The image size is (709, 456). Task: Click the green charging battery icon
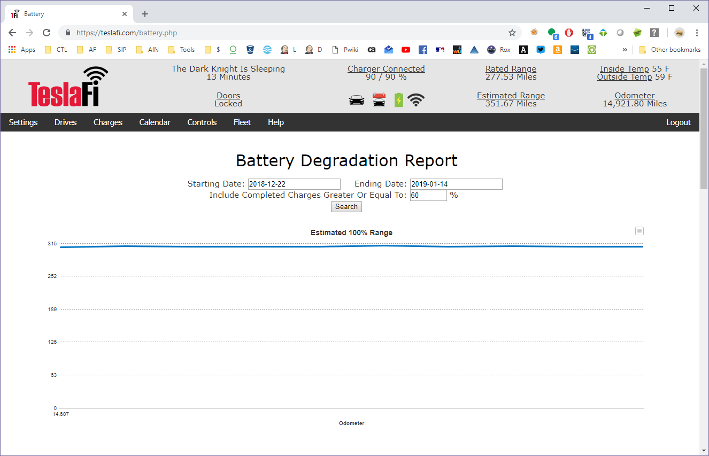click(x=398, y=100)
